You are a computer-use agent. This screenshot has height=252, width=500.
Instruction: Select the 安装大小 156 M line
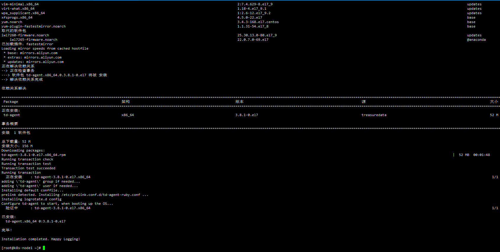17,146
